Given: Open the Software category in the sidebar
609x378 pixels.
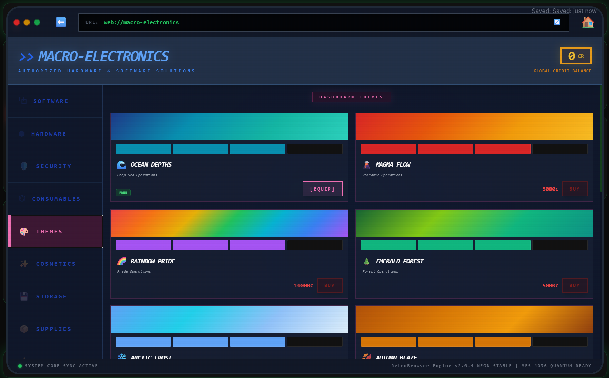Looking at the screenshot, I should [51, 101].
